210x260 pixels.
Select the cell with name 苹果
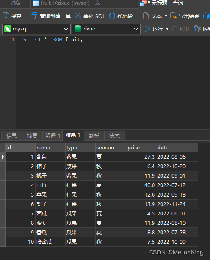50,195
